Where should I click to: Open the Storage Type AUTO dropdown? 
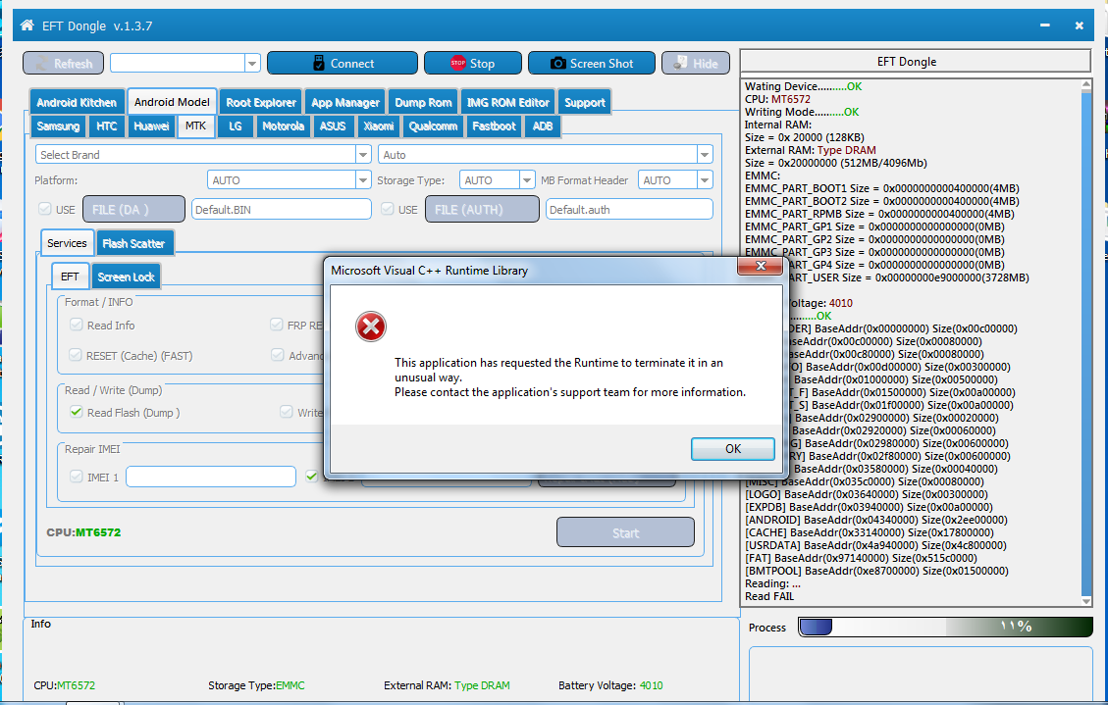[526, 180]
